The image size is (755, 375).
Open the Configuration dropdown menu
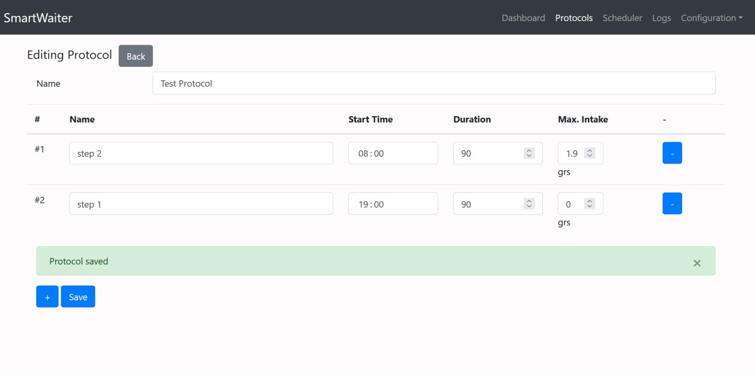coord(711,18)
